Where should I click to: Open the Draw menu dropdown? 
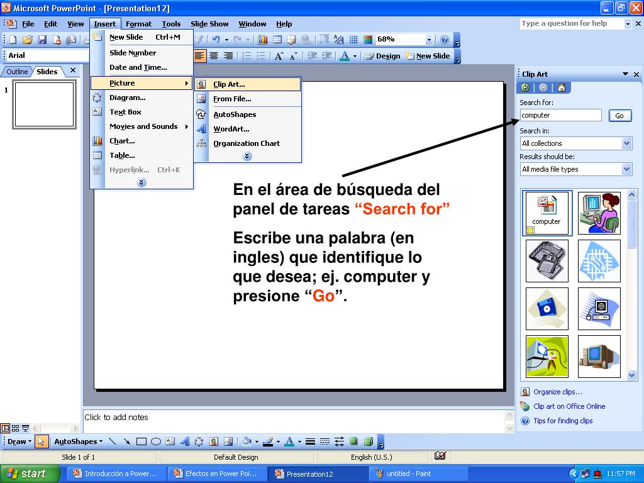(19, 441)
